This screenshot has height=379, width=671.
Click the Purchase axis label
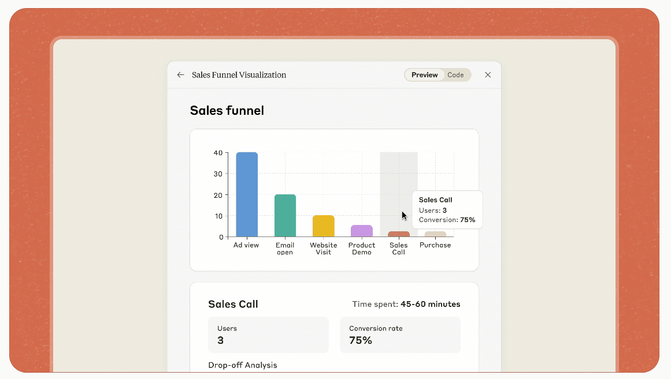[x=435, y=245]
